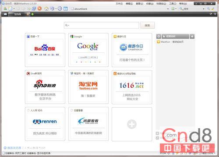
Task: Click the highlighter icon at toolbar end
Action: 213,9
